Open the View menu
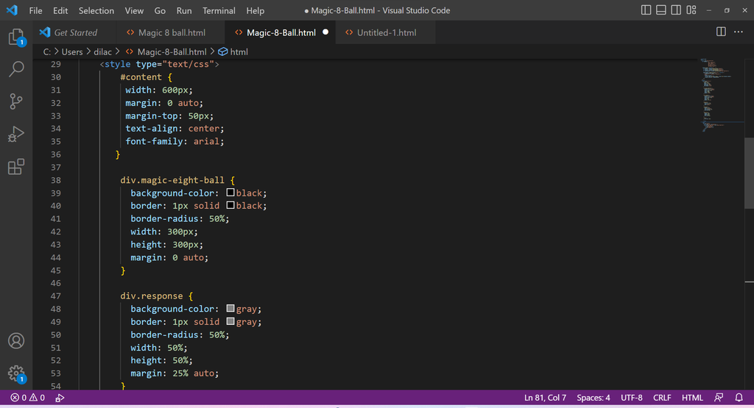Image resolution: width=754 pixels, height=408 pixels. coord(134,10)
